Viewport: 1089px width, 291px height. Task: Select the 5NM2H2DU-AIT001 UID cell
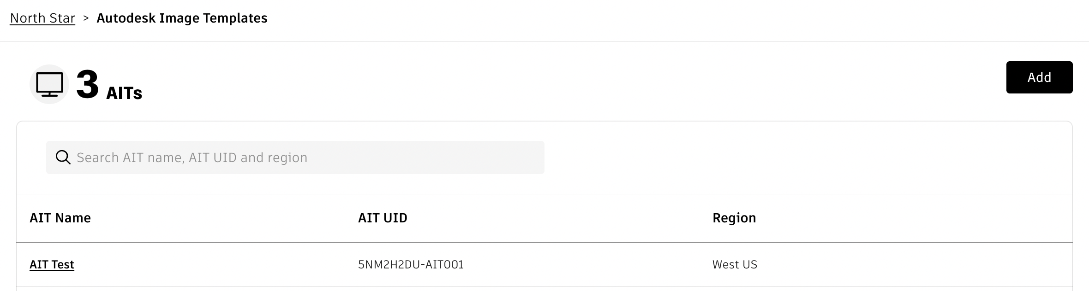pos(411,265)
